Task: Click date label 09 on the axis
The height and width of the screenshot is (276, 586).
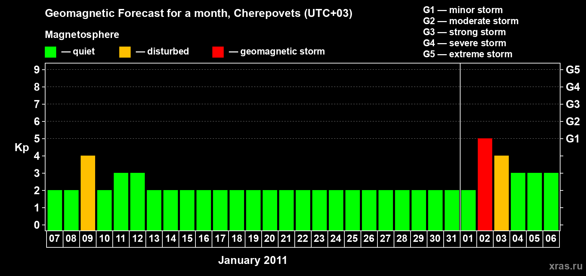Action: pos(88,238)
